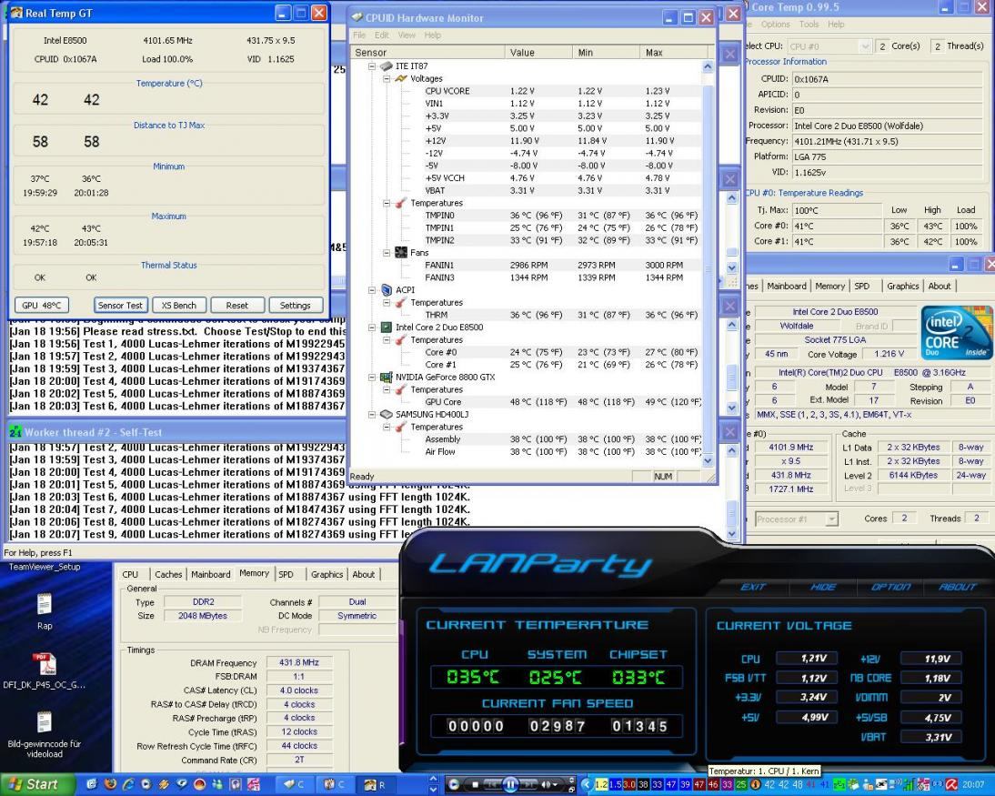Click the MSN Messenger quick launch icon
This screenshot has width=995, height=796.
[217, 784]
